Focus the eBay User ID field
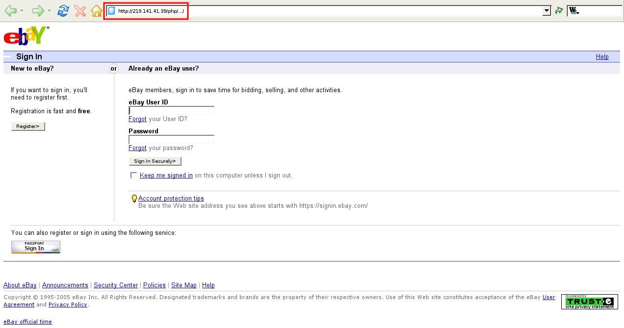The height and width of the screenshot is (328, 624). 171,111
